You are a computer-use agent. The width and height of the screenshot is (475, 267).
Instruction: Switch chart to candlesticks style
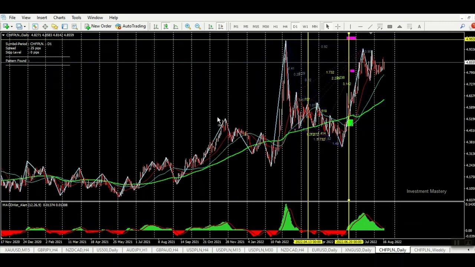(166, 26)
